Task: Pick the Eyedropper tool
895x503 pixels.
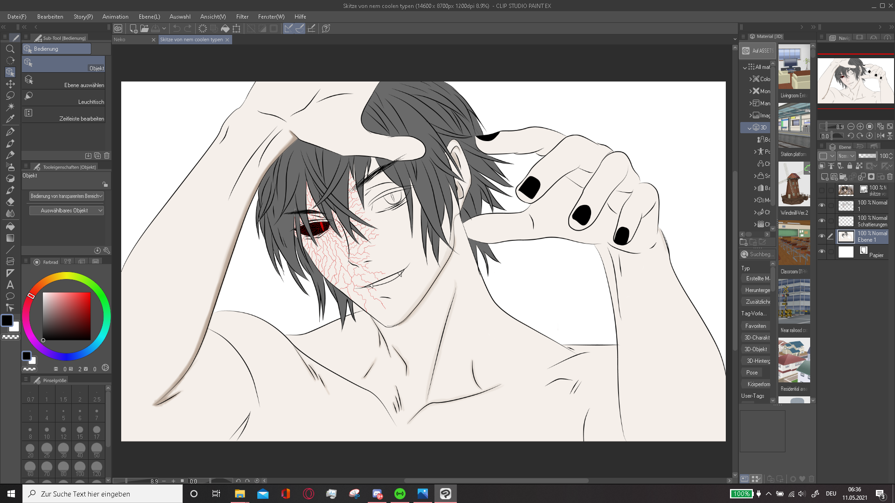Action: (x=10, y=119)
